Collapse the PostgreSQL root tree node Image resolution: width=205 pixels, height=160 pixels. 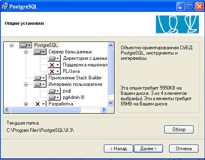[x=12, y=45]
